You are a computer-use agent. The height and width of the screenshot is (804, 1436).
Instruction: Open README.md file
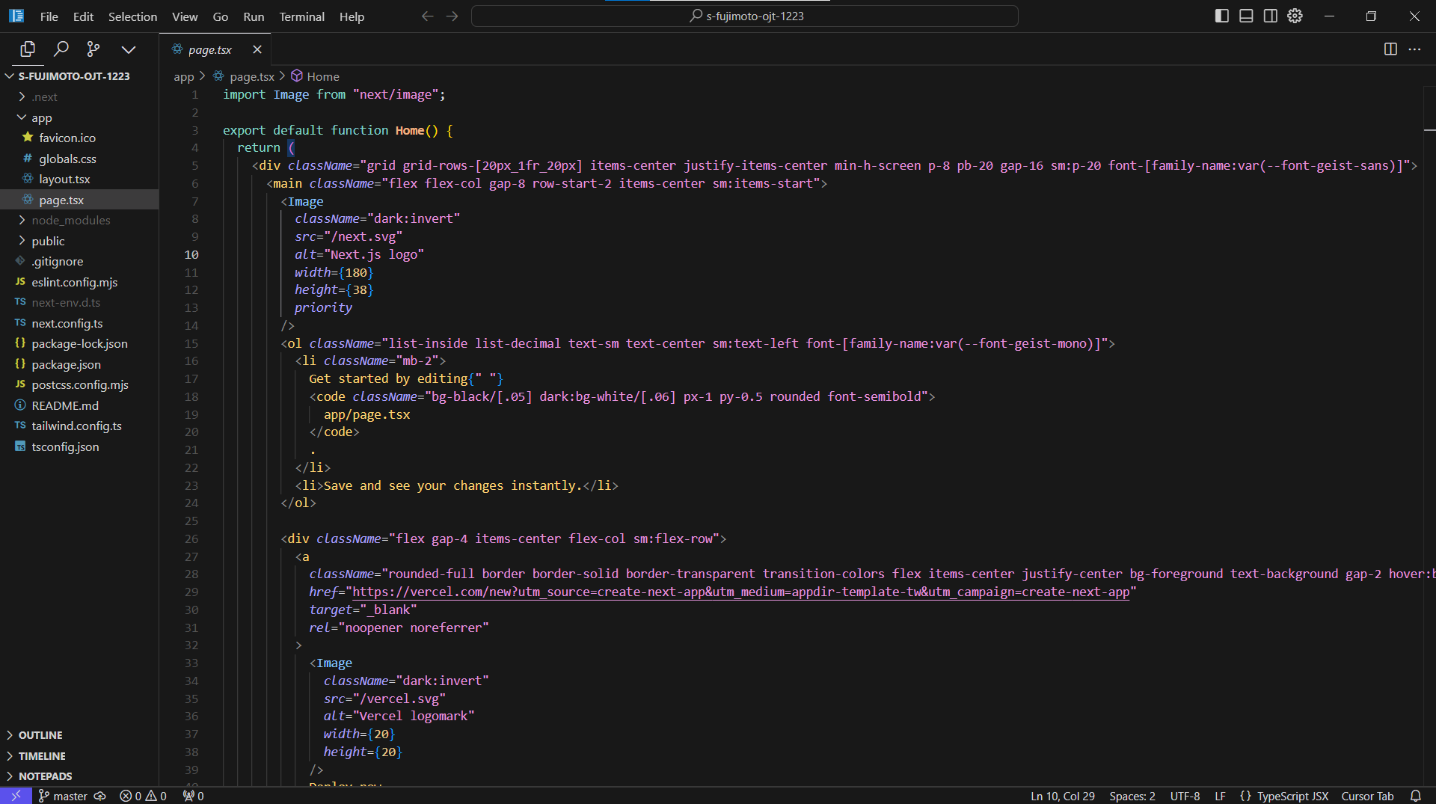(79, 406)
